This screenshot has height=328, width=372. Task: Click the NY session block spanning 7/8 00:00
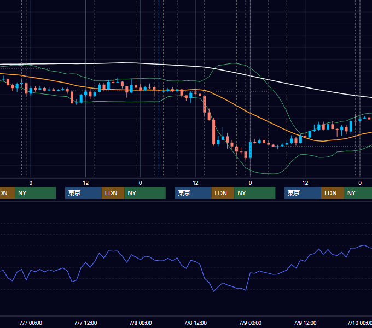[x=145, y=193]
